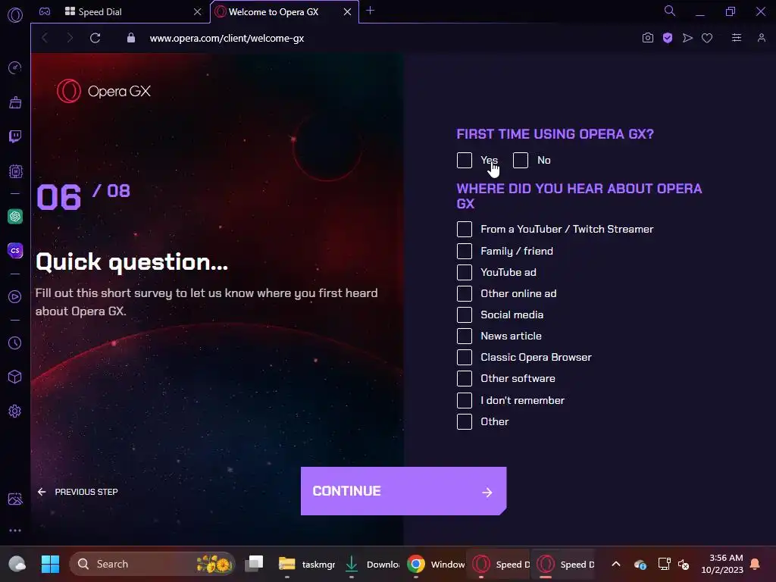The image size is (776, 582).
Task: Open wallpaper image icon near sidebar bottom
Action: (15, 499)
